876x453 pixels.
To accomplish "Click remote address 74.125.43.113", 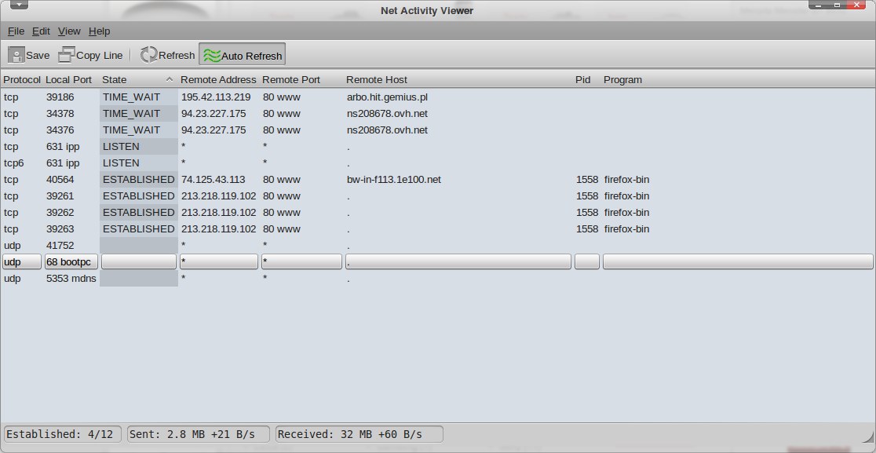I will 213,179.
